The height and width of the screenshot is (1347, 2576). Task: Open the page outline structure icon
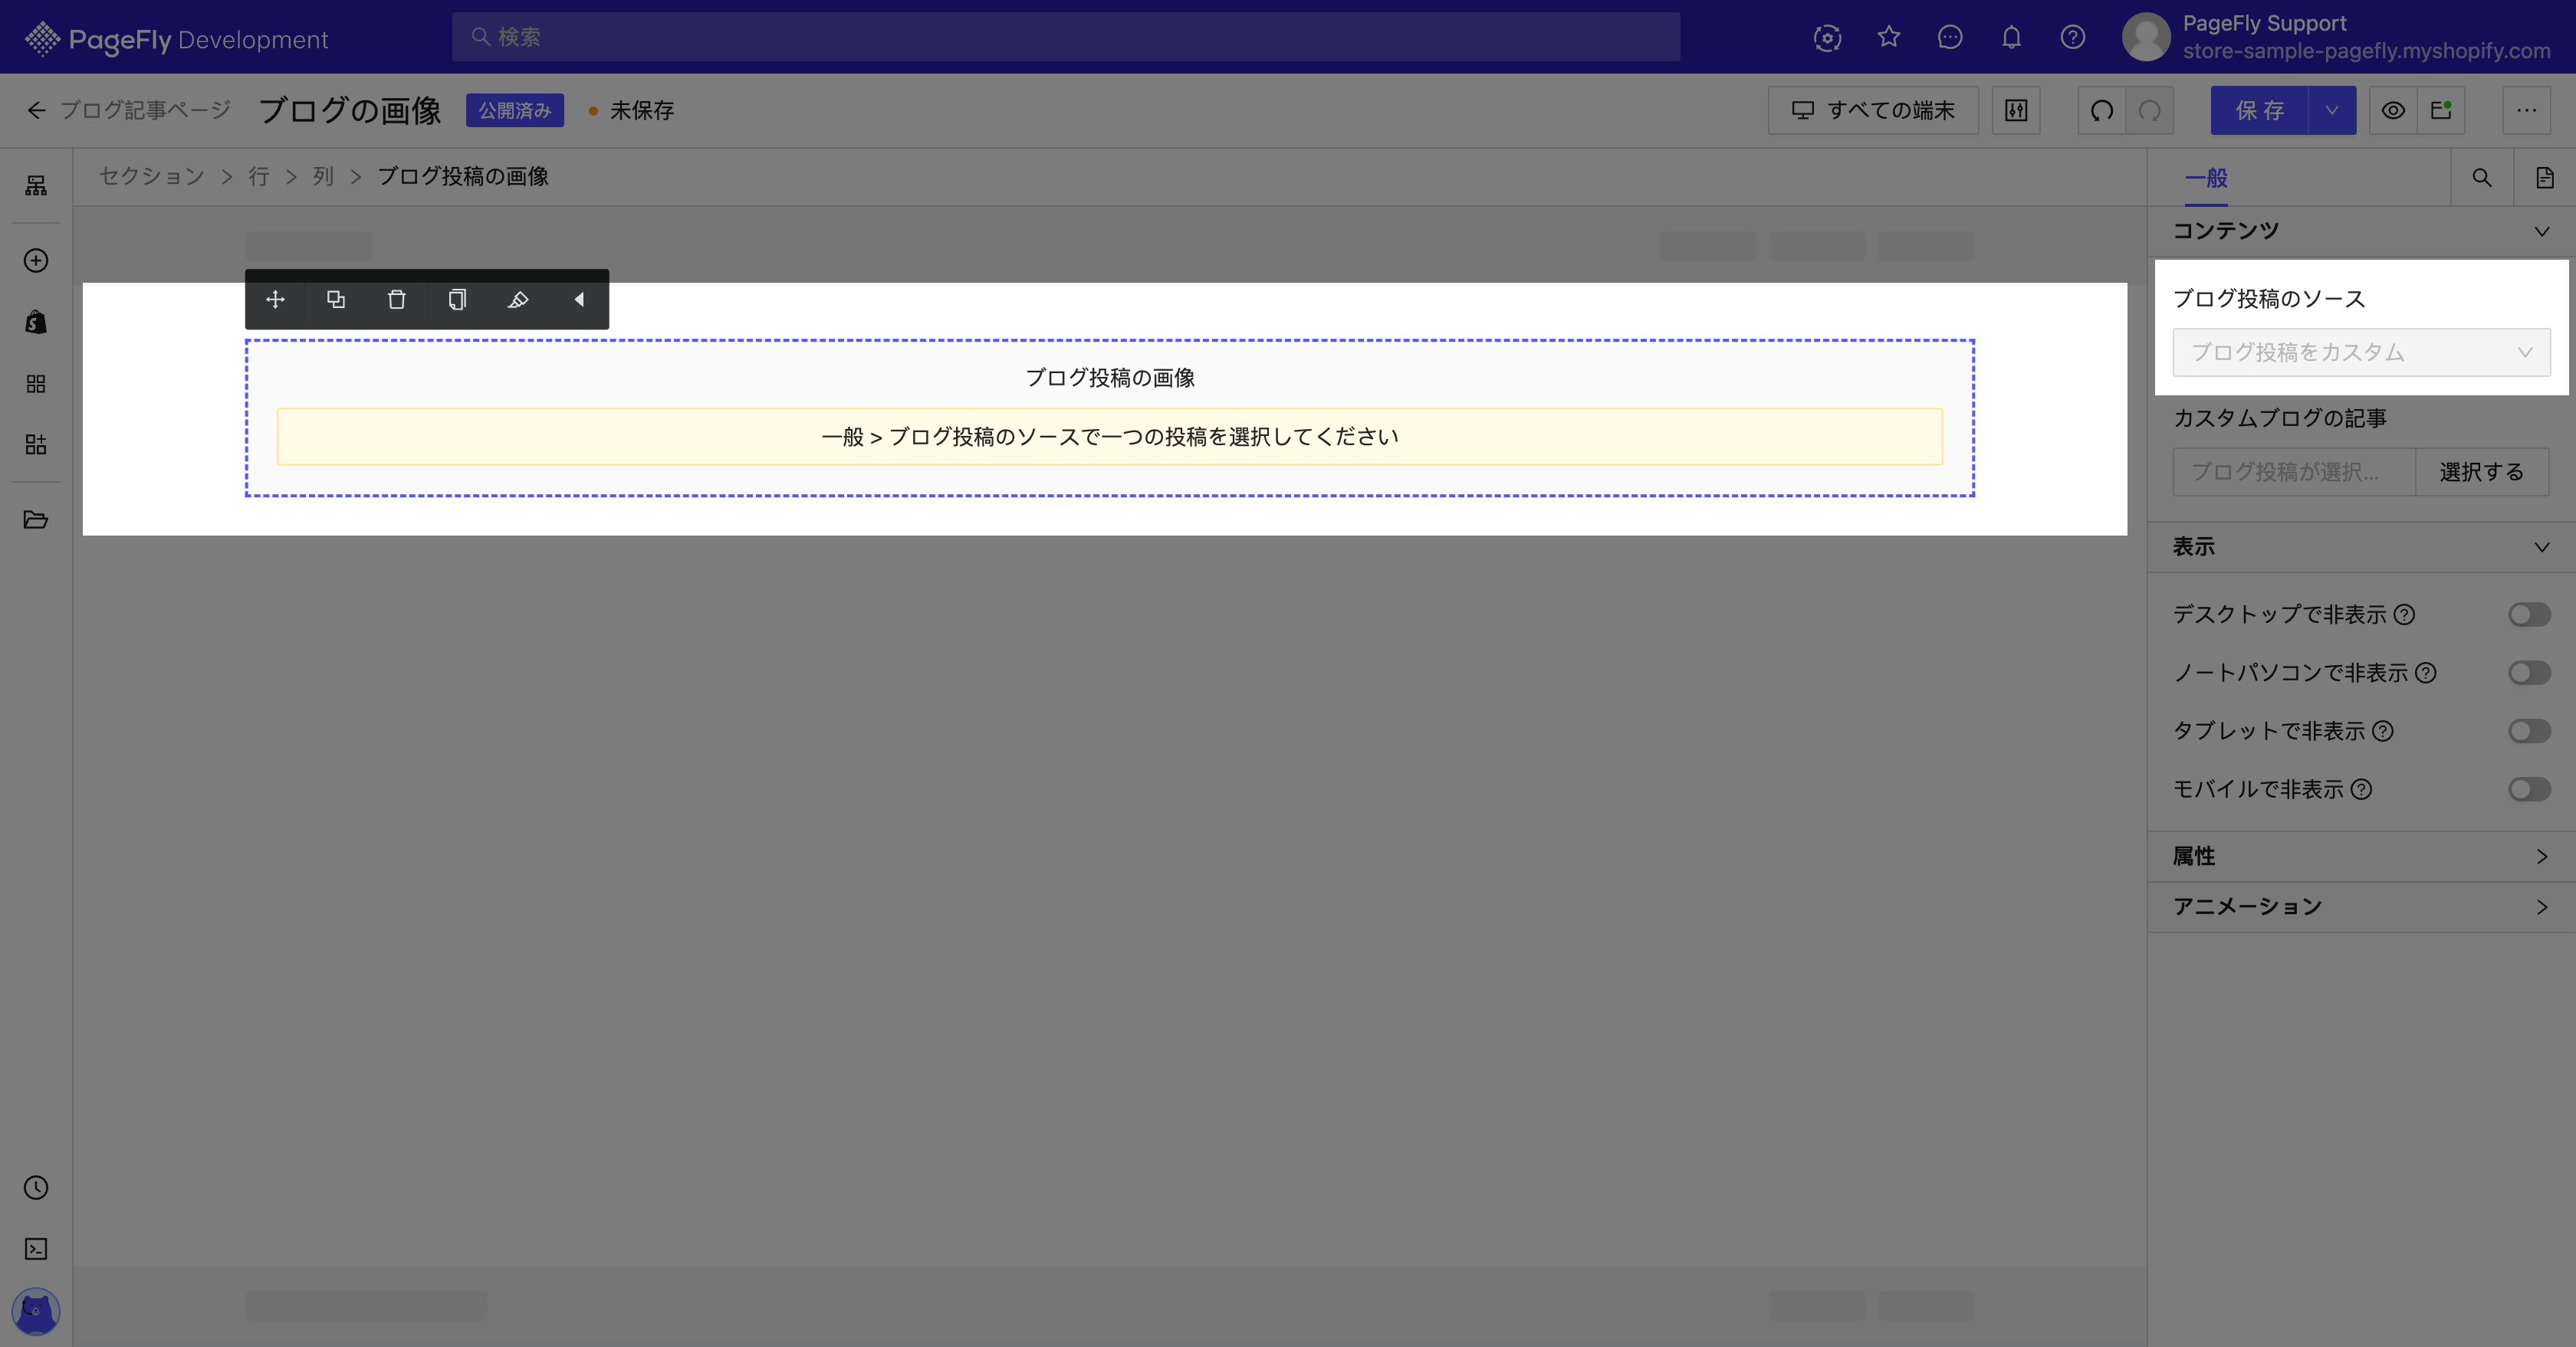[x=36, y=185]
